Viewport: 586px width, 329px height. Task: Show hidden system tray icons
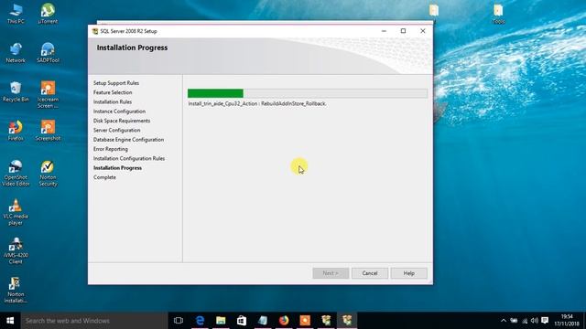(x=504, y=321)
